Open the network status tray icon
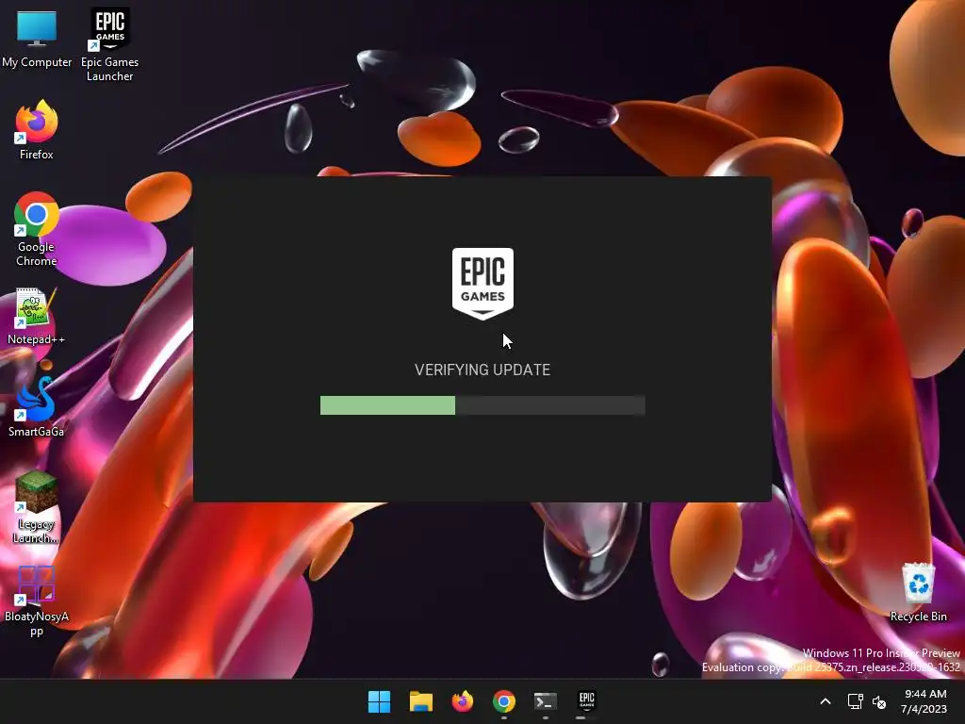The height and width of the screenshot is (724, 965). point(855,701)
